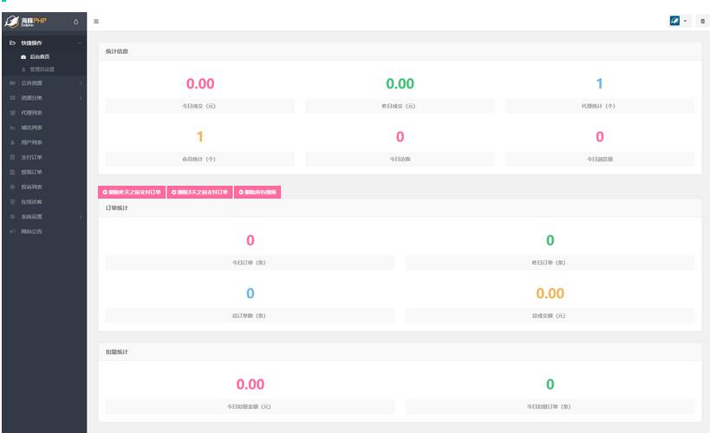This screenshot has width=710, height=433.
Task: Expand the 公共资源 sidebar menu
Action: pyautogui.click(x=43, y=83)
